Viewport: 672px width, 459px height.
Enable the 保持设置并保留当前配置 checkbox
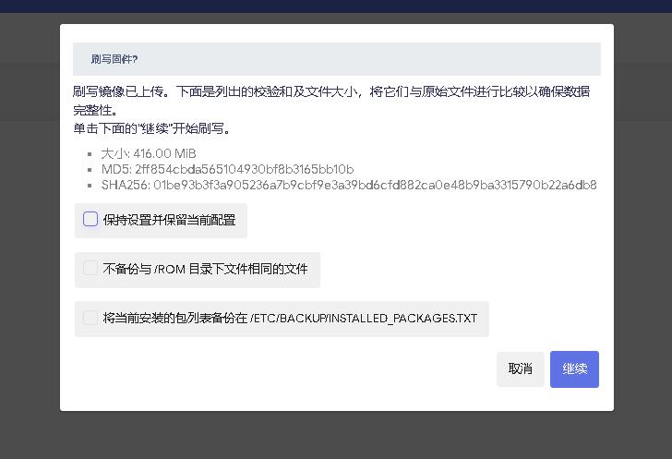[90, 219]
